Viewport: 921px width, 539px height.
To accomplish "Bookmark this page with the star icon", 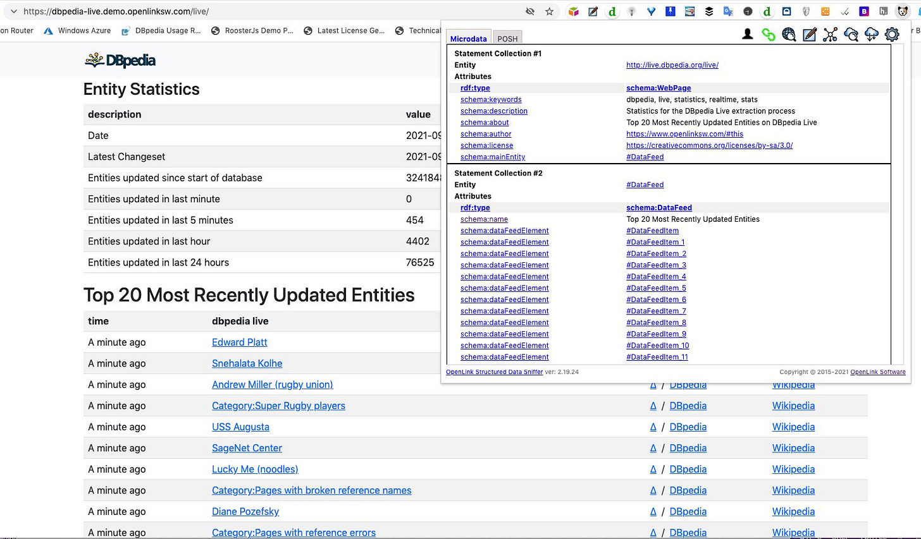I will coord(549,11).
